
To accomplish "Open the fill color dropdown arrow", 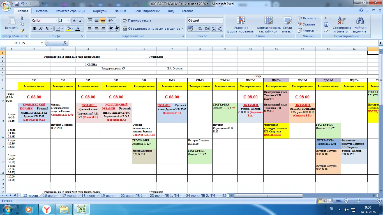I will (72, 29).
